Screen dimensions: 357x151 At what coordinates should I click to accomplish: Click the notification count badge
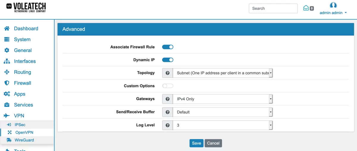click(312, 9)
